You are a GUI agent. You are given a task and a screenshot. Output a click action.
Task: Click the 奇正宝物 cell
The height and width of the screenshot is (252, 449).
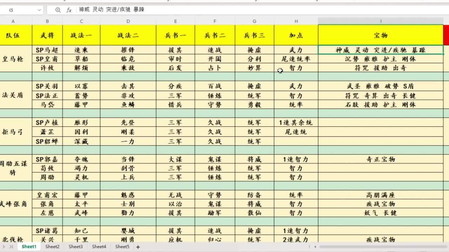tap(381, 159)
